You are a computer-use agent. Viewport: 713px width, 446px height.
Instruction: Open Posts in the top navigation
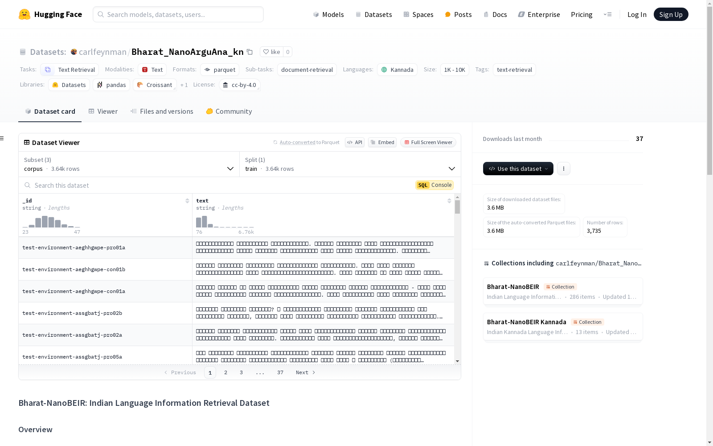point(458,14)
